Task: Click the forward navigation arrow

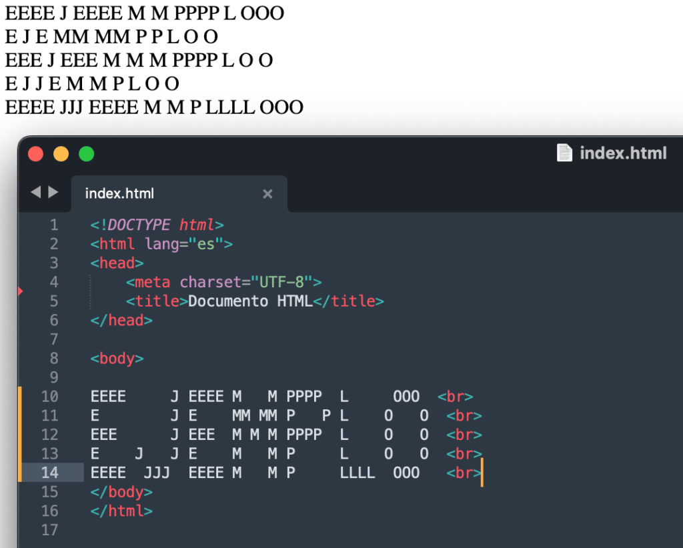Action: pos(52,192)
